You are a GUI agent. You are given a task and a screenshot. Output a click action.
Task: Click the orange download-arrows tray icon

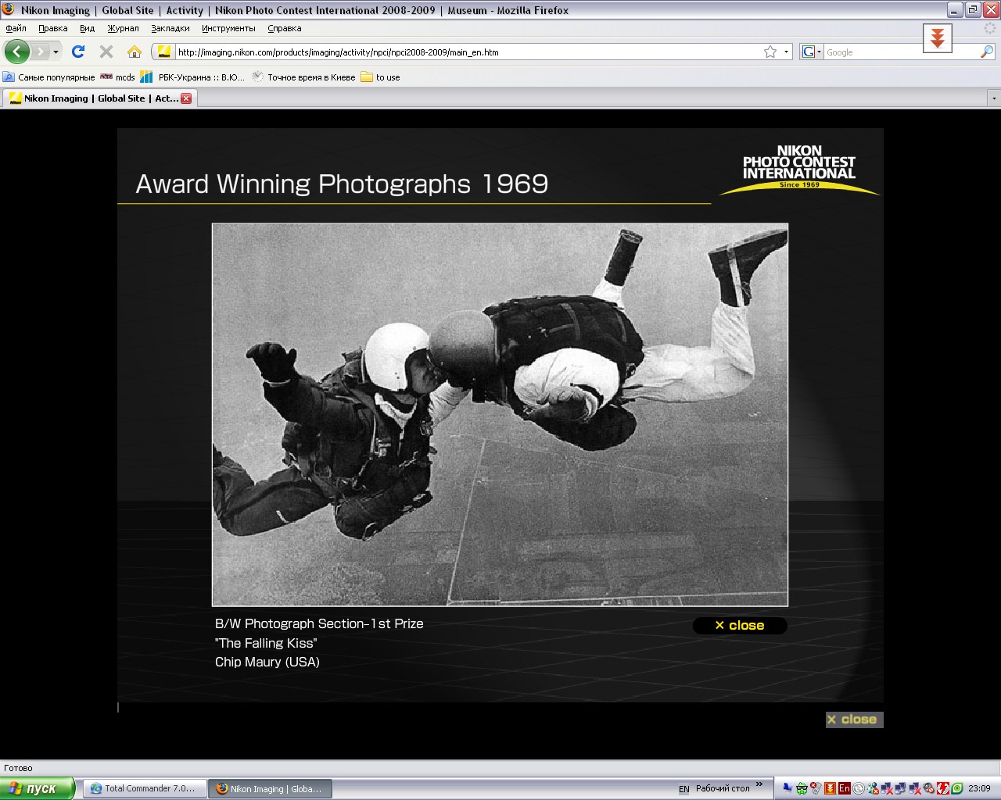pyautogui.click(x=830, y=788)
